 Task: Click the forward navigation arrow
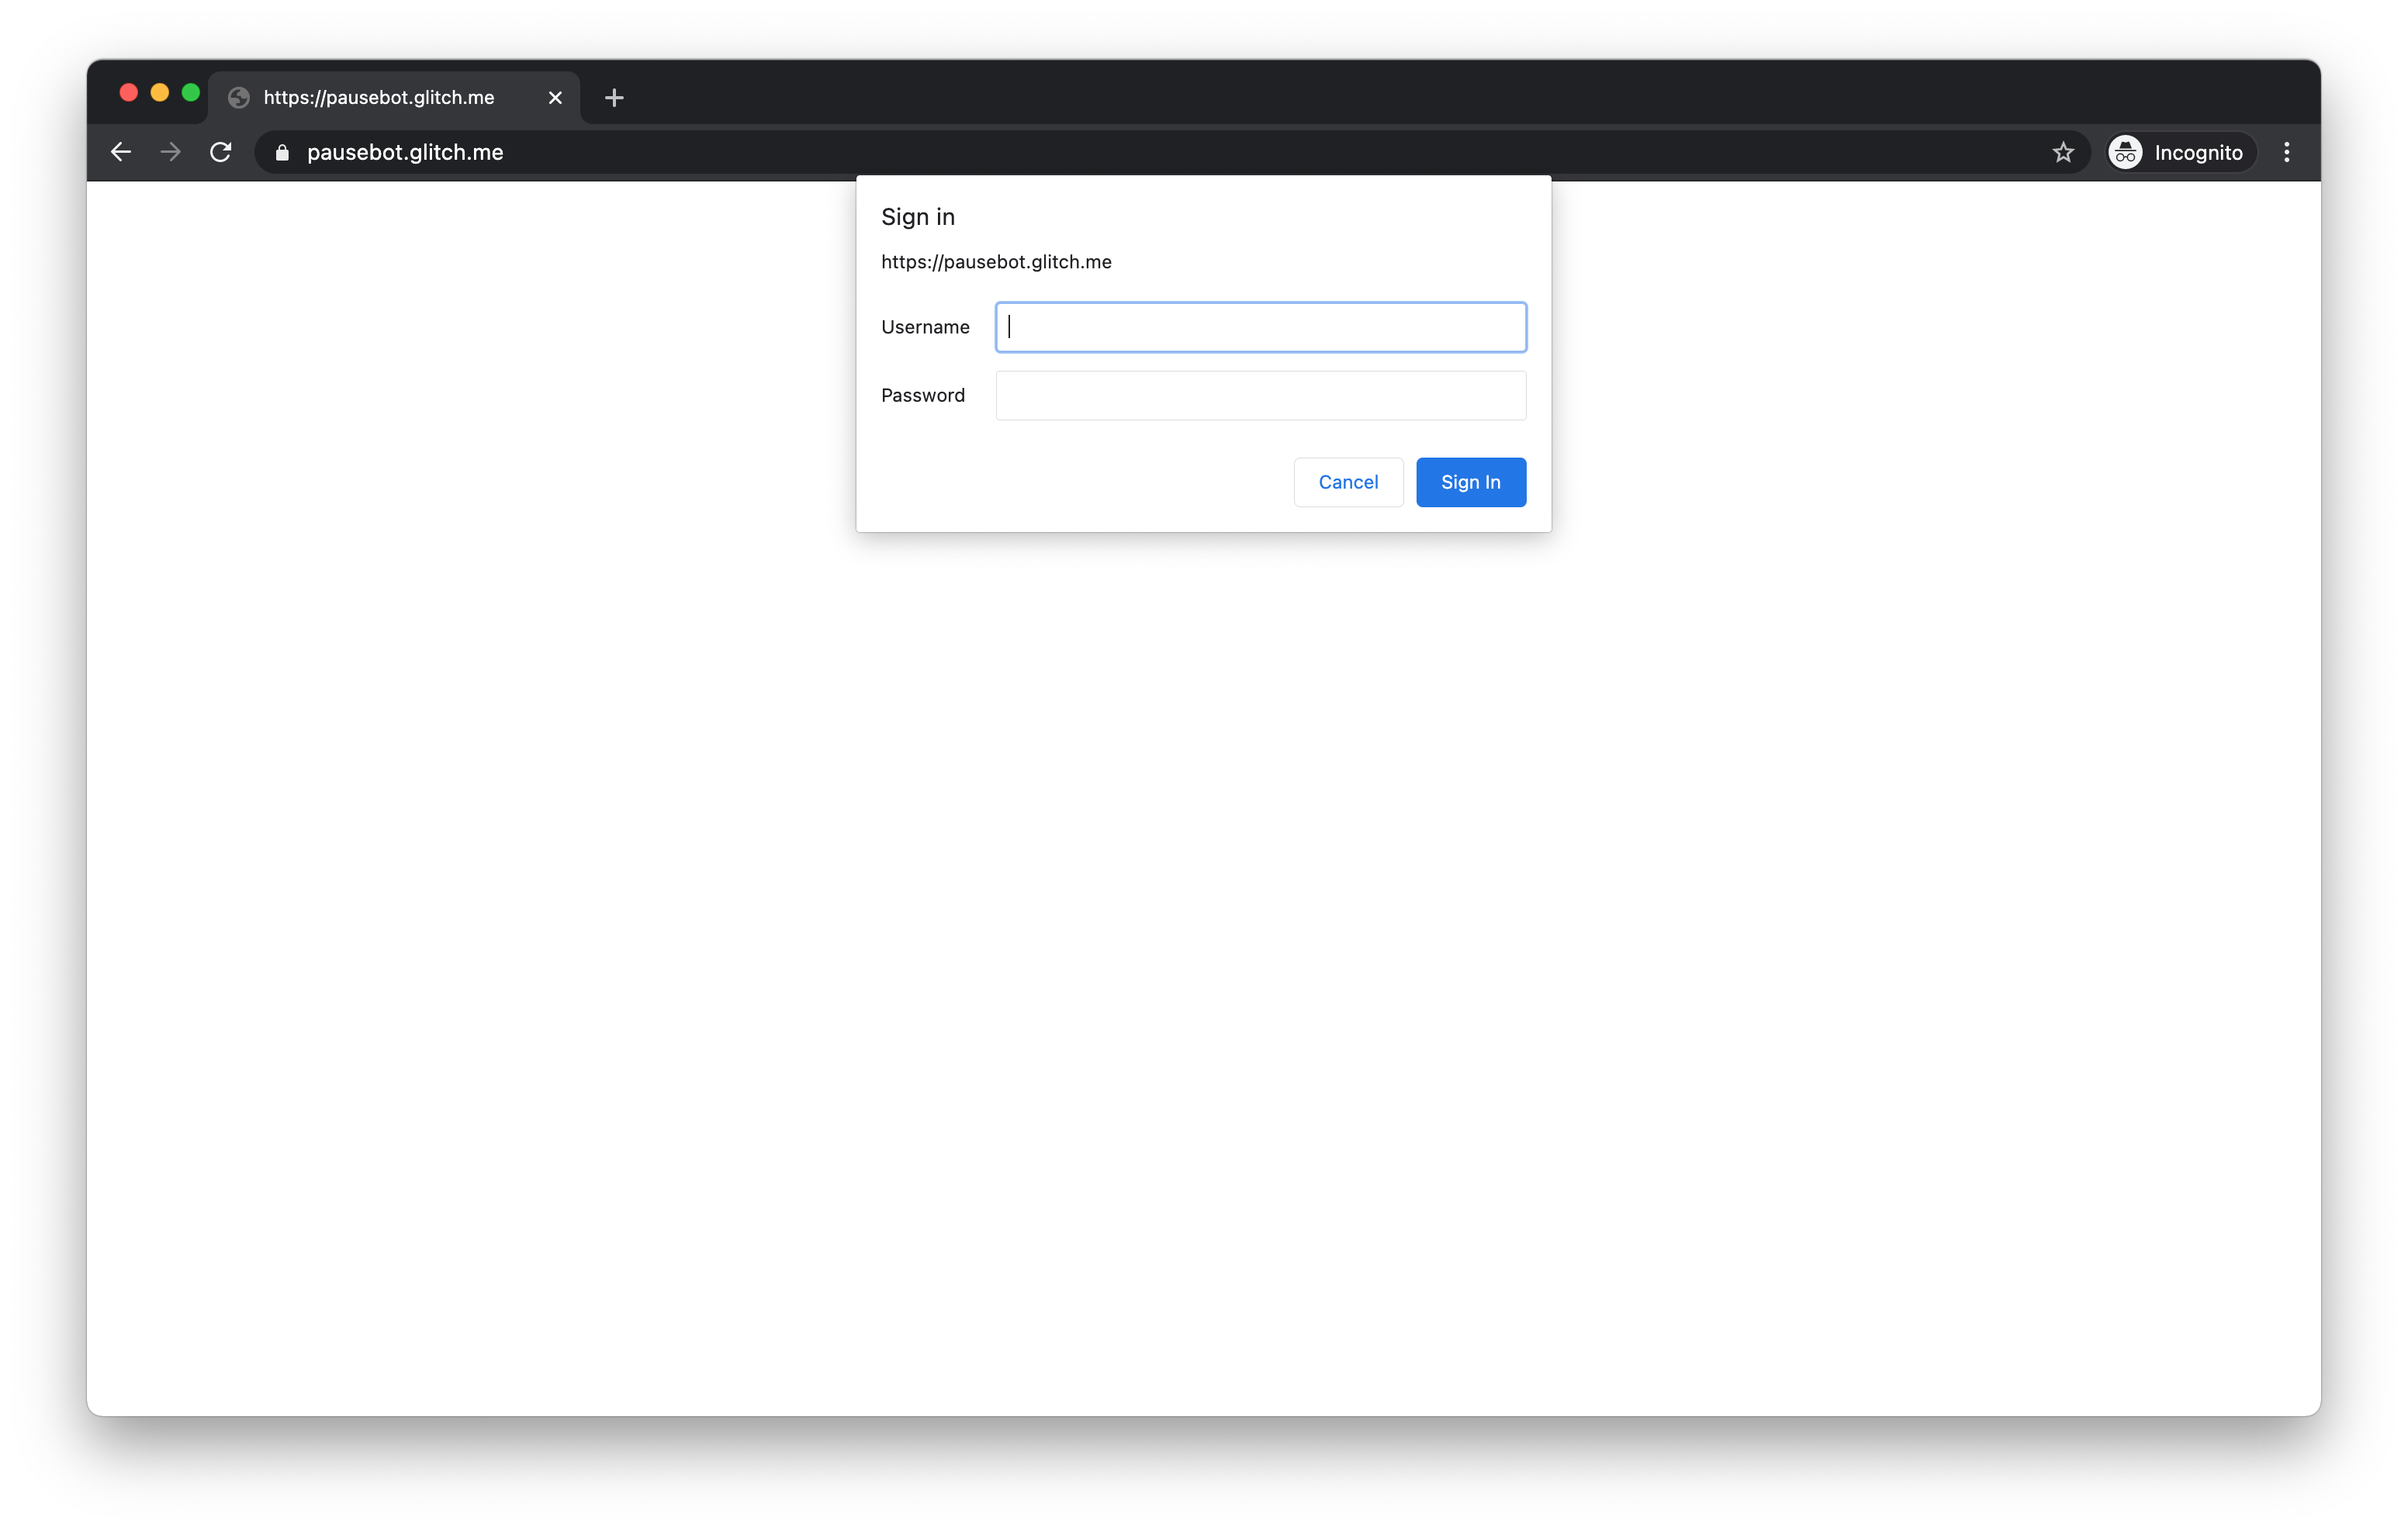(170, 152)
